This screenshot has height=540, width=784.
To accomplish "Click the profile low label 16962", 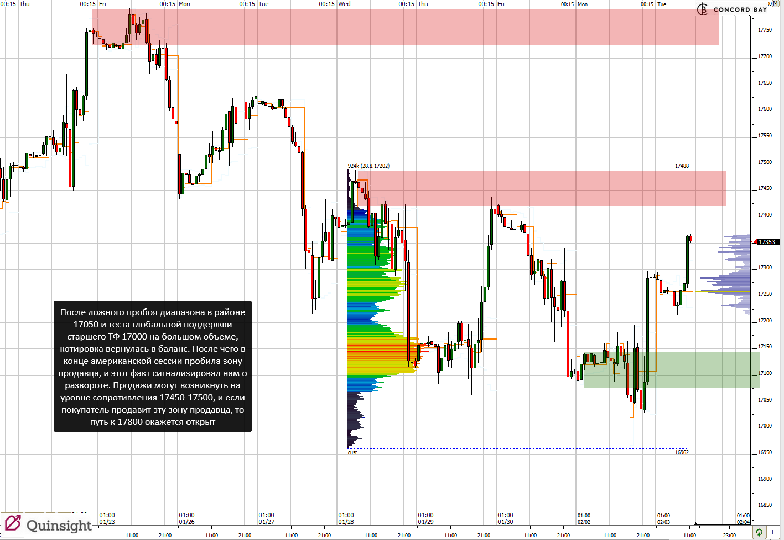I will [x=682, y=452].
